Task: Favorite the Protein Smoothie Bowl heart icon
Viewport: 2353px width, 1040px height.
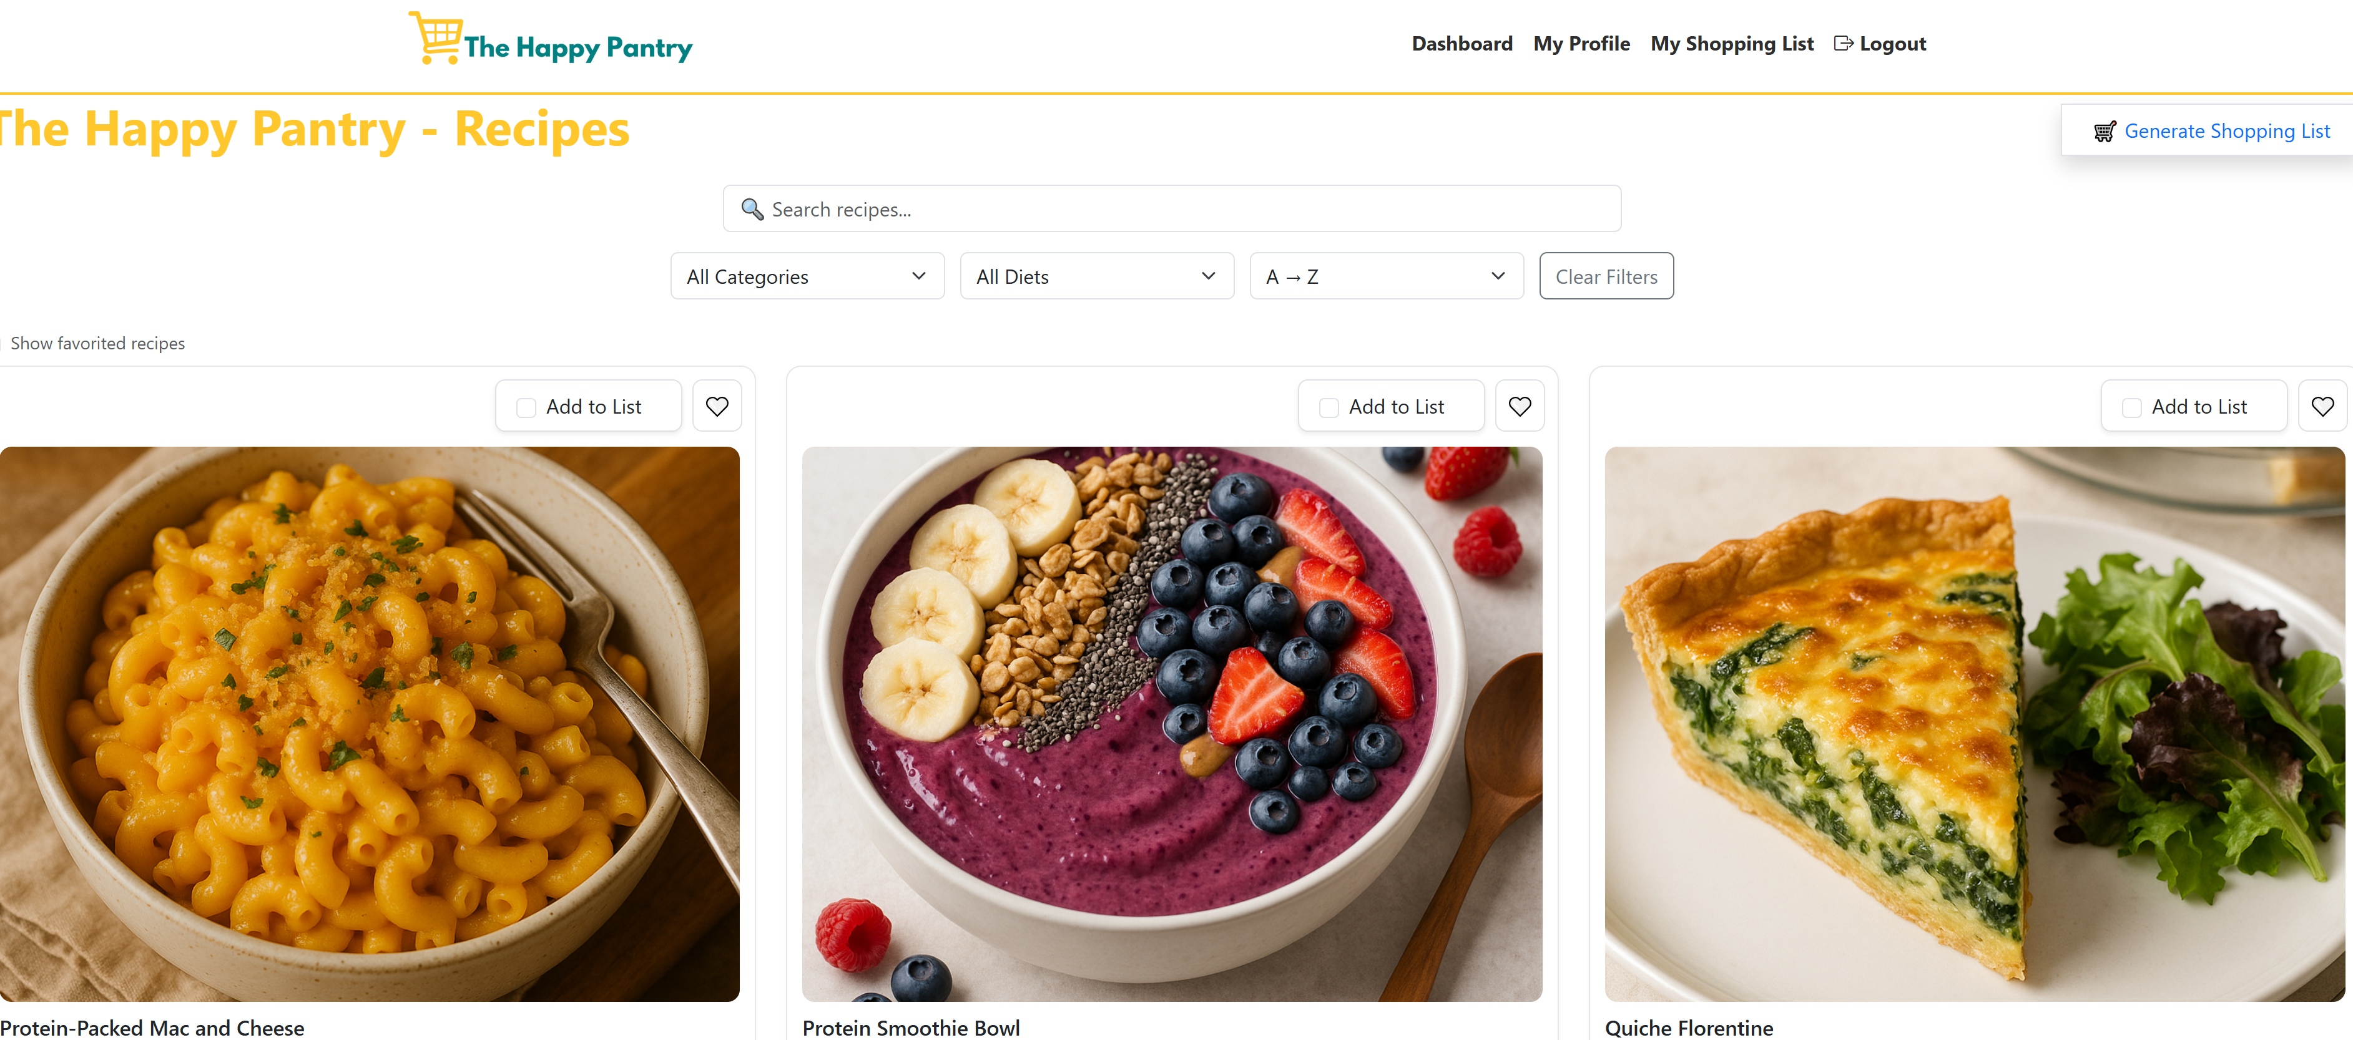Action: [1520, 406]
